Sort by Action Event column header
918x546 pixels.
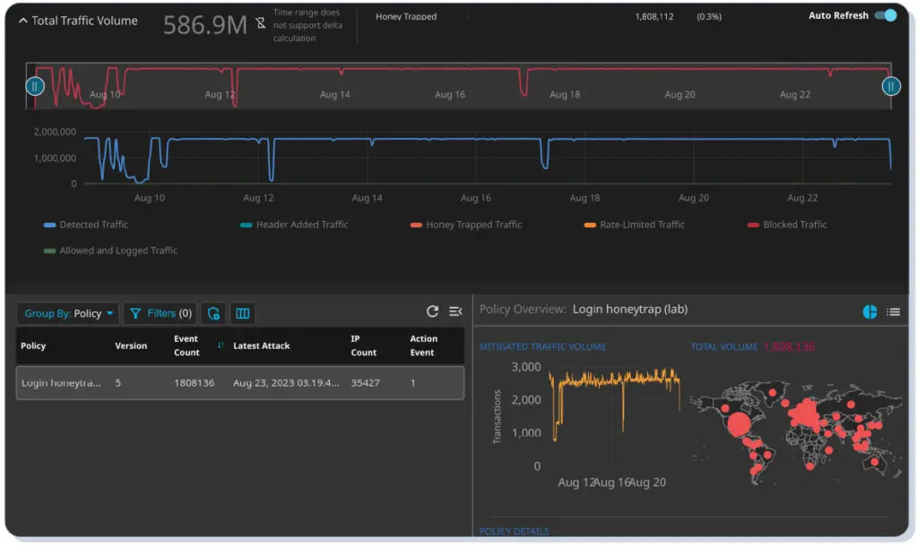tap(423, 346)
